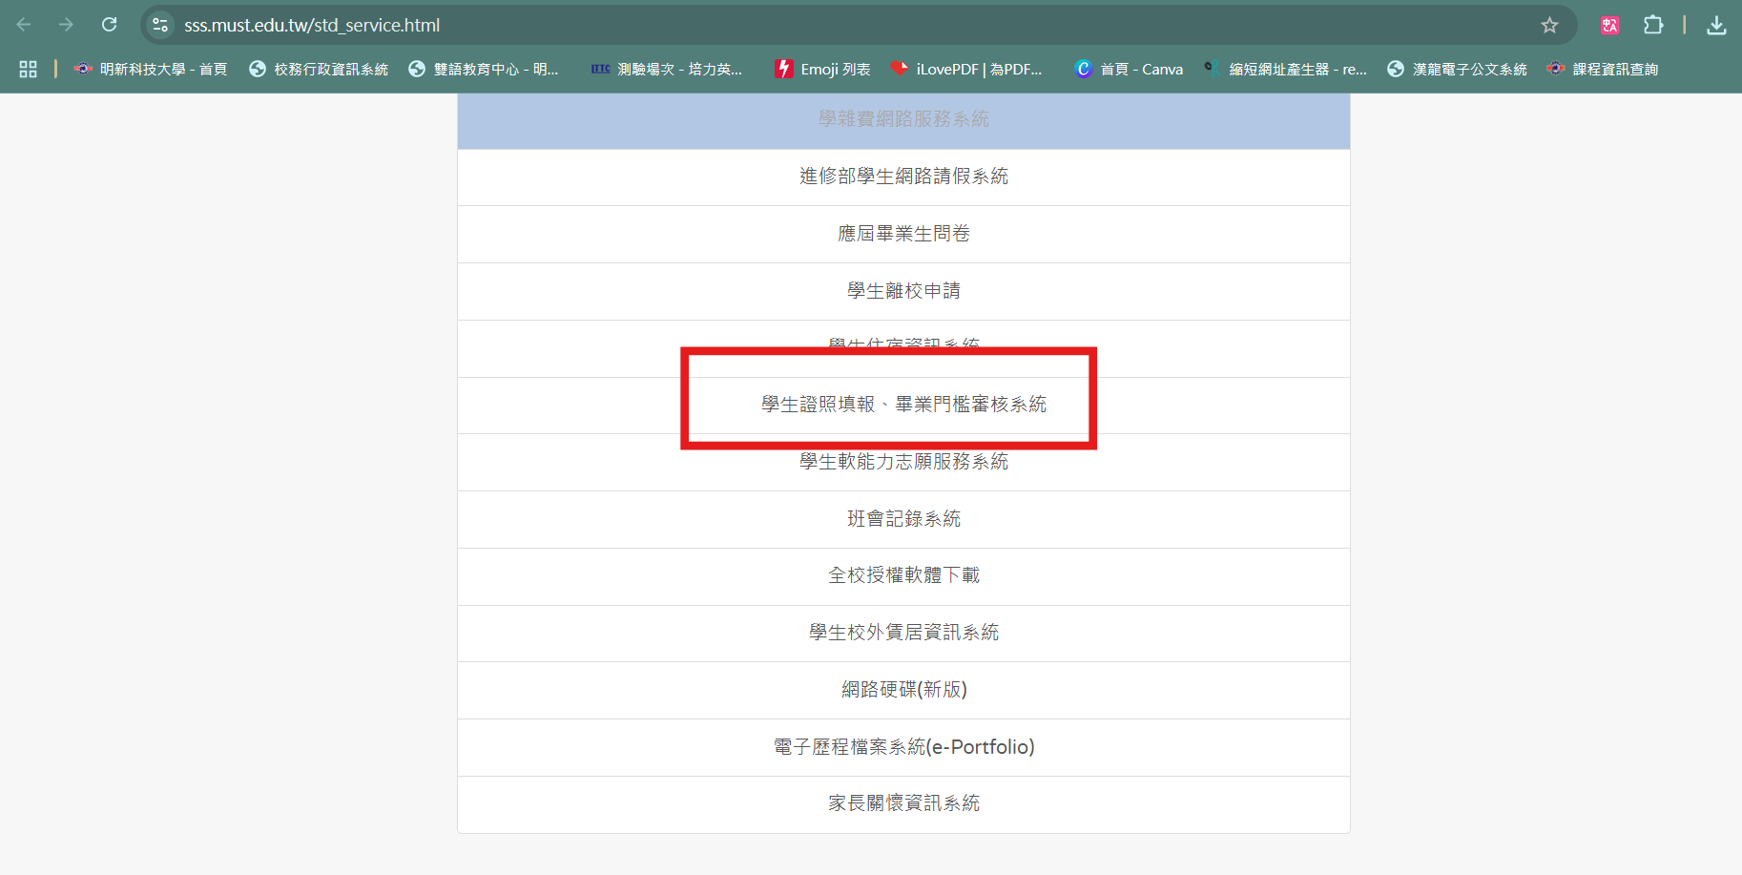Select 電子歷程檔案系統(e-Portfolio) entry

click(x=903, y=747)
